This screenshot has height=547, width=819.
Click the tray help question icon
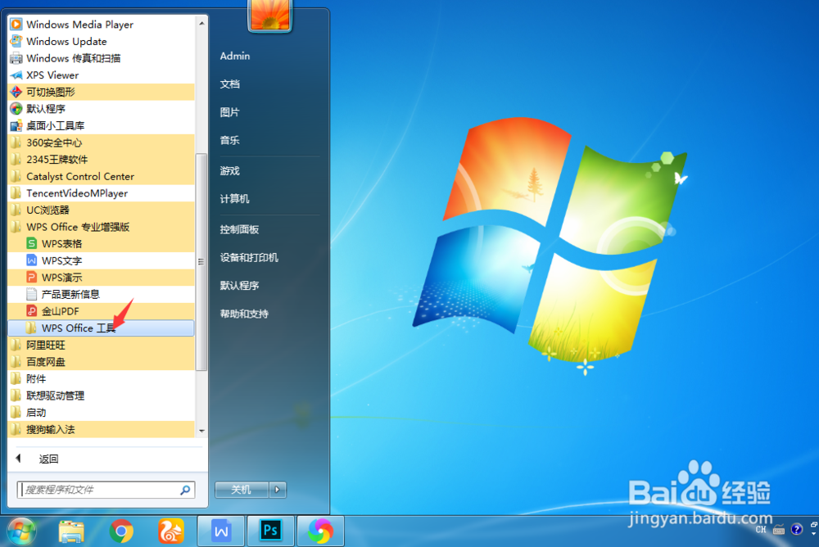(x=797, y=530)
